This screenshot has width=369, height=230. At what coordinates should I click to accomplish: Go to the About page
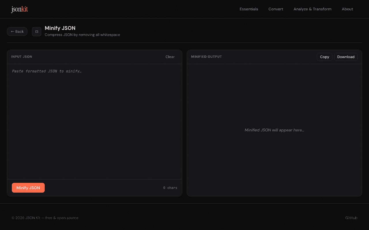point(347,9)
